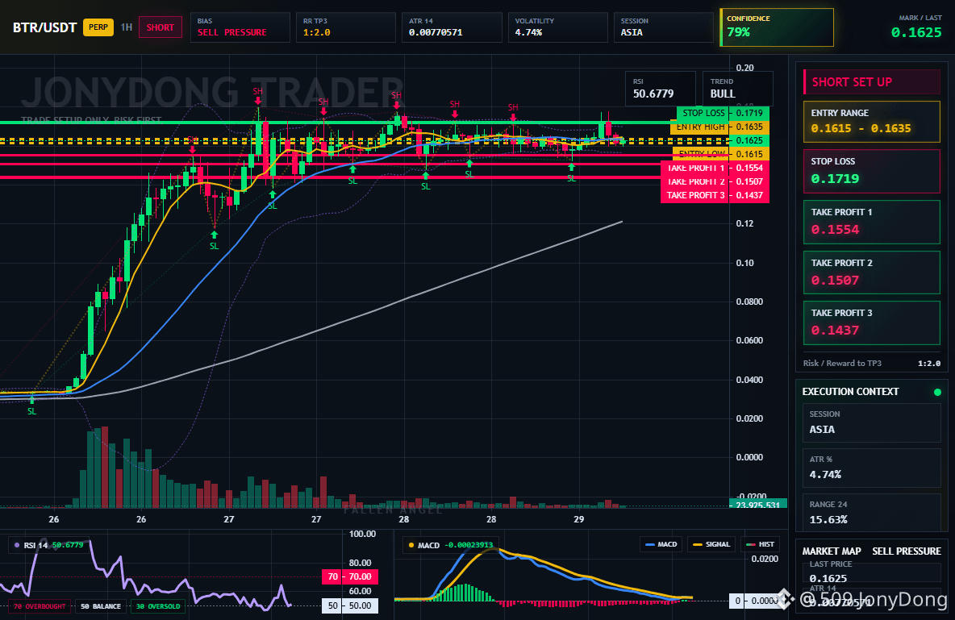Select the ENTRY HIGH 0.1635 chart label
The width and height of the screenshot is (955, 620).
click(x=719, y=127)
